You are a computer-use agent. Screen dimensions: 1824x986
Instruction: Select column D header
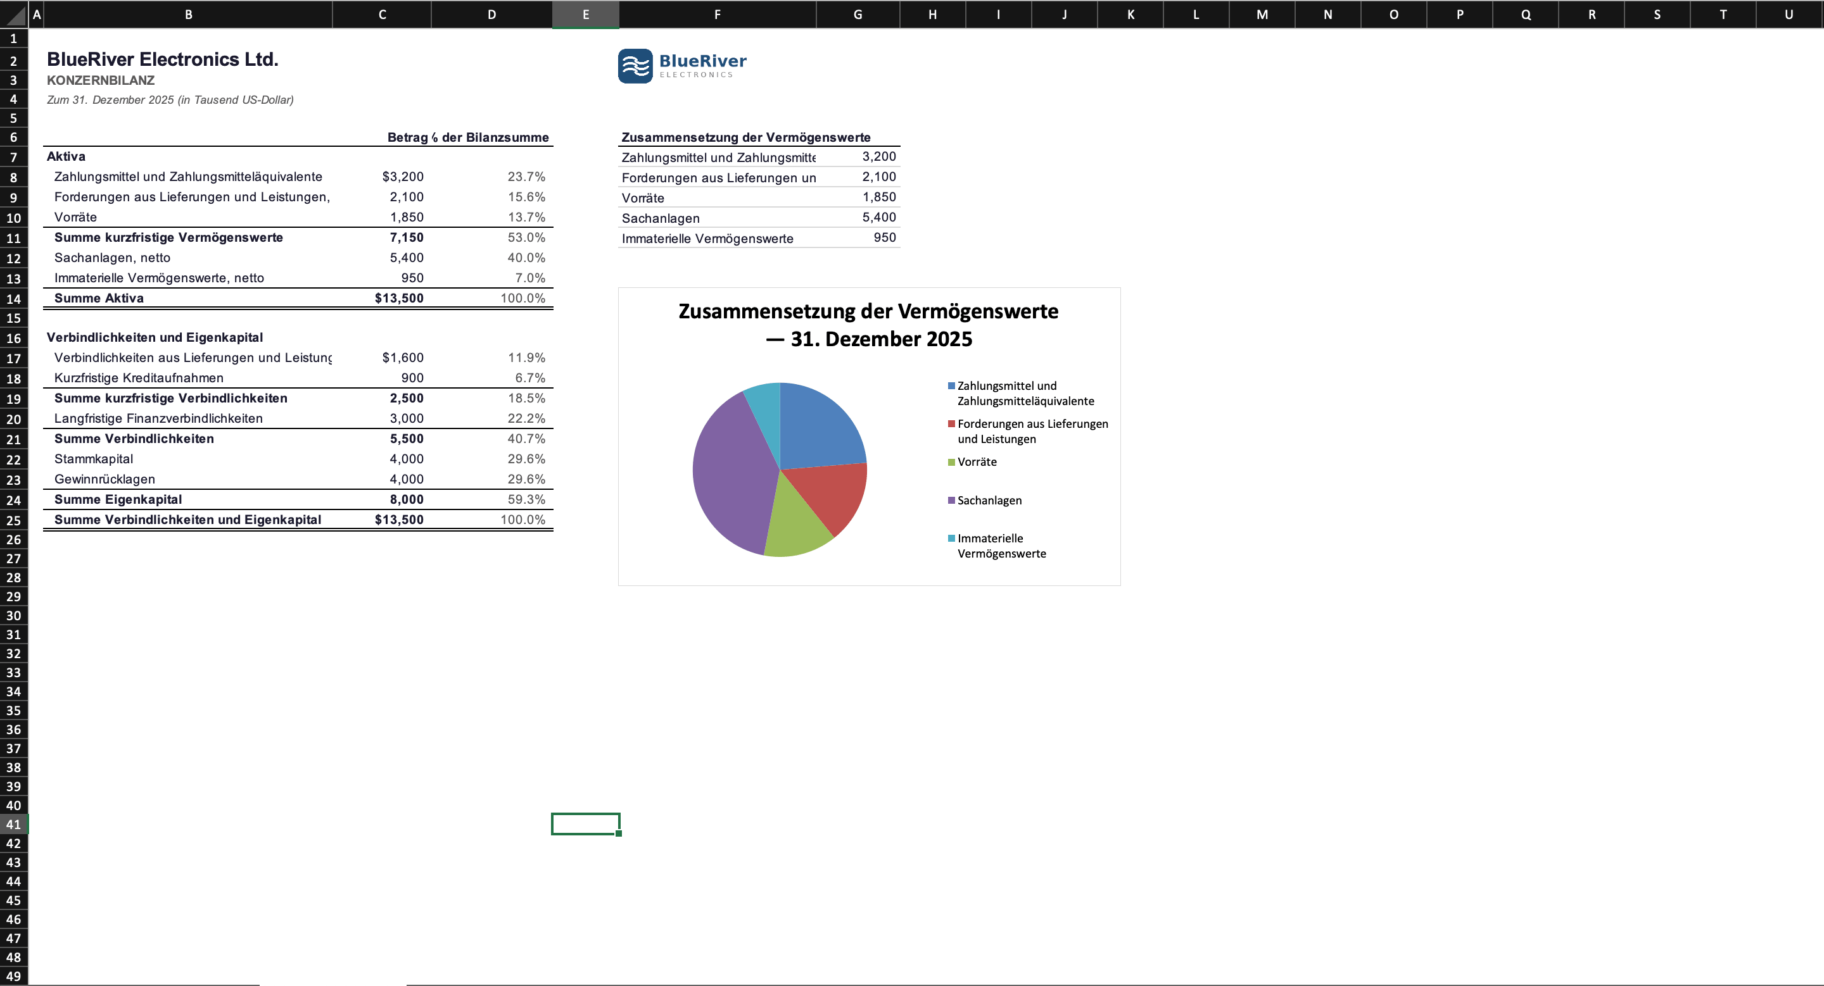pos(491,14)
